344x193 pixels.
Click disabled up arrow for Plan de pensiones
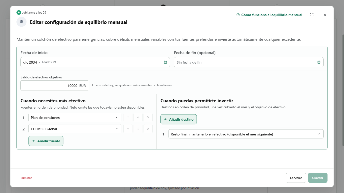coord(128,118)
